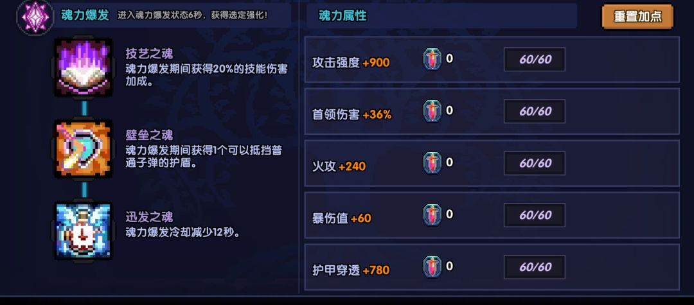Click the potion icon beside 火攻

point(432,164)
